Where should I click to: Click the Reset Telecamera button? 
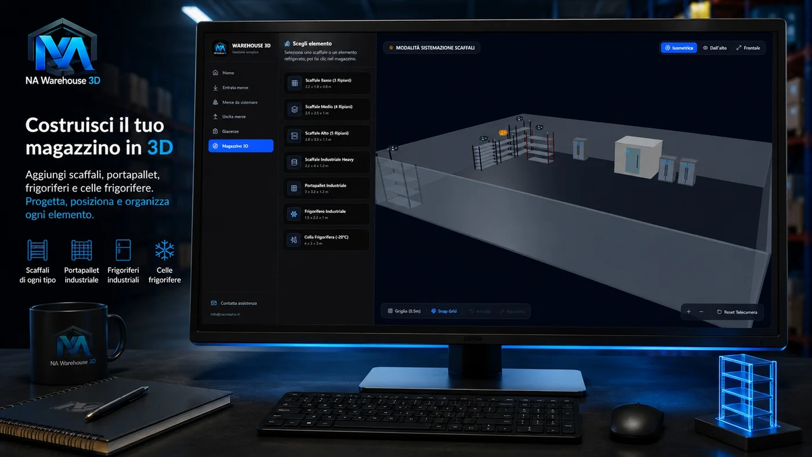click(x=737, y=312)
